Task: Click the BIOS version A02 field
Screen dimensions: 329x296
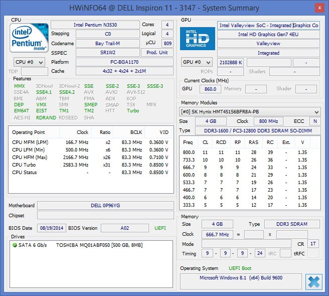Action: (125, 228)
